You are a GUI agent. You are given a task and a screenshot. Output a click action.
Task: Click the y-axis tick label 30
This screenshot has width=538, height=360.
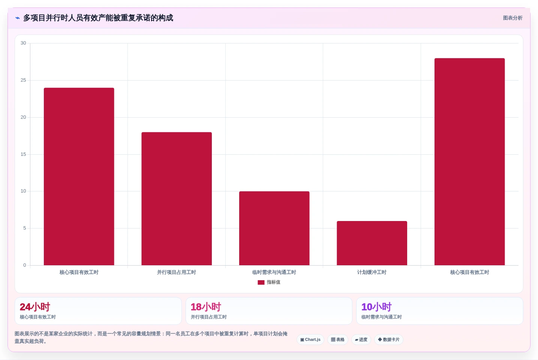[23, 43]
